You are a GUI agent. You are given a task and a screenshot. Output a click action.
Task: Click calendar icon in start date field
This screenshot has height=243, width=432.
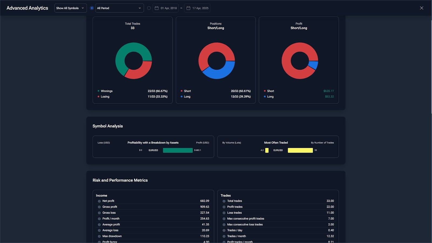pyautogui.click(x=157, y=8)
